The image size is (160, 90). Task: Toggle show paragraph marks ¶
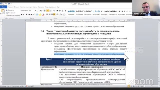pos(65,10)
